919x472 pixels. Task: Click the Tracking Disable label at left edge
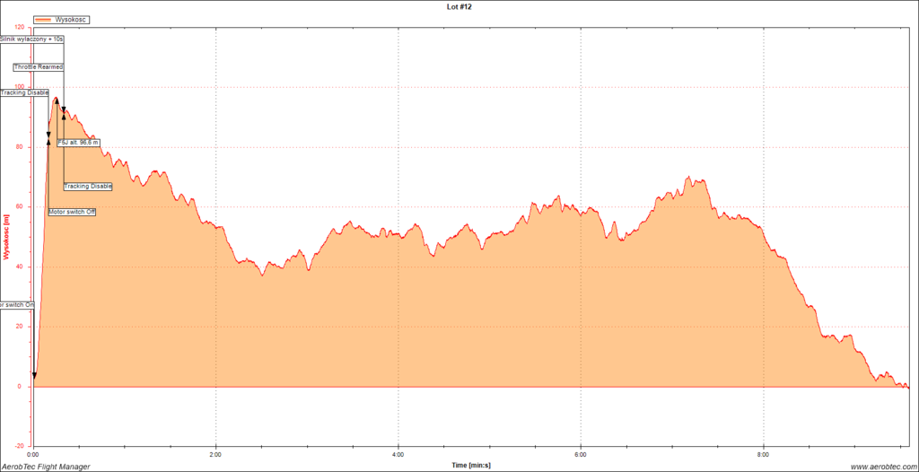pyautogui.click(x=24, y=92)
